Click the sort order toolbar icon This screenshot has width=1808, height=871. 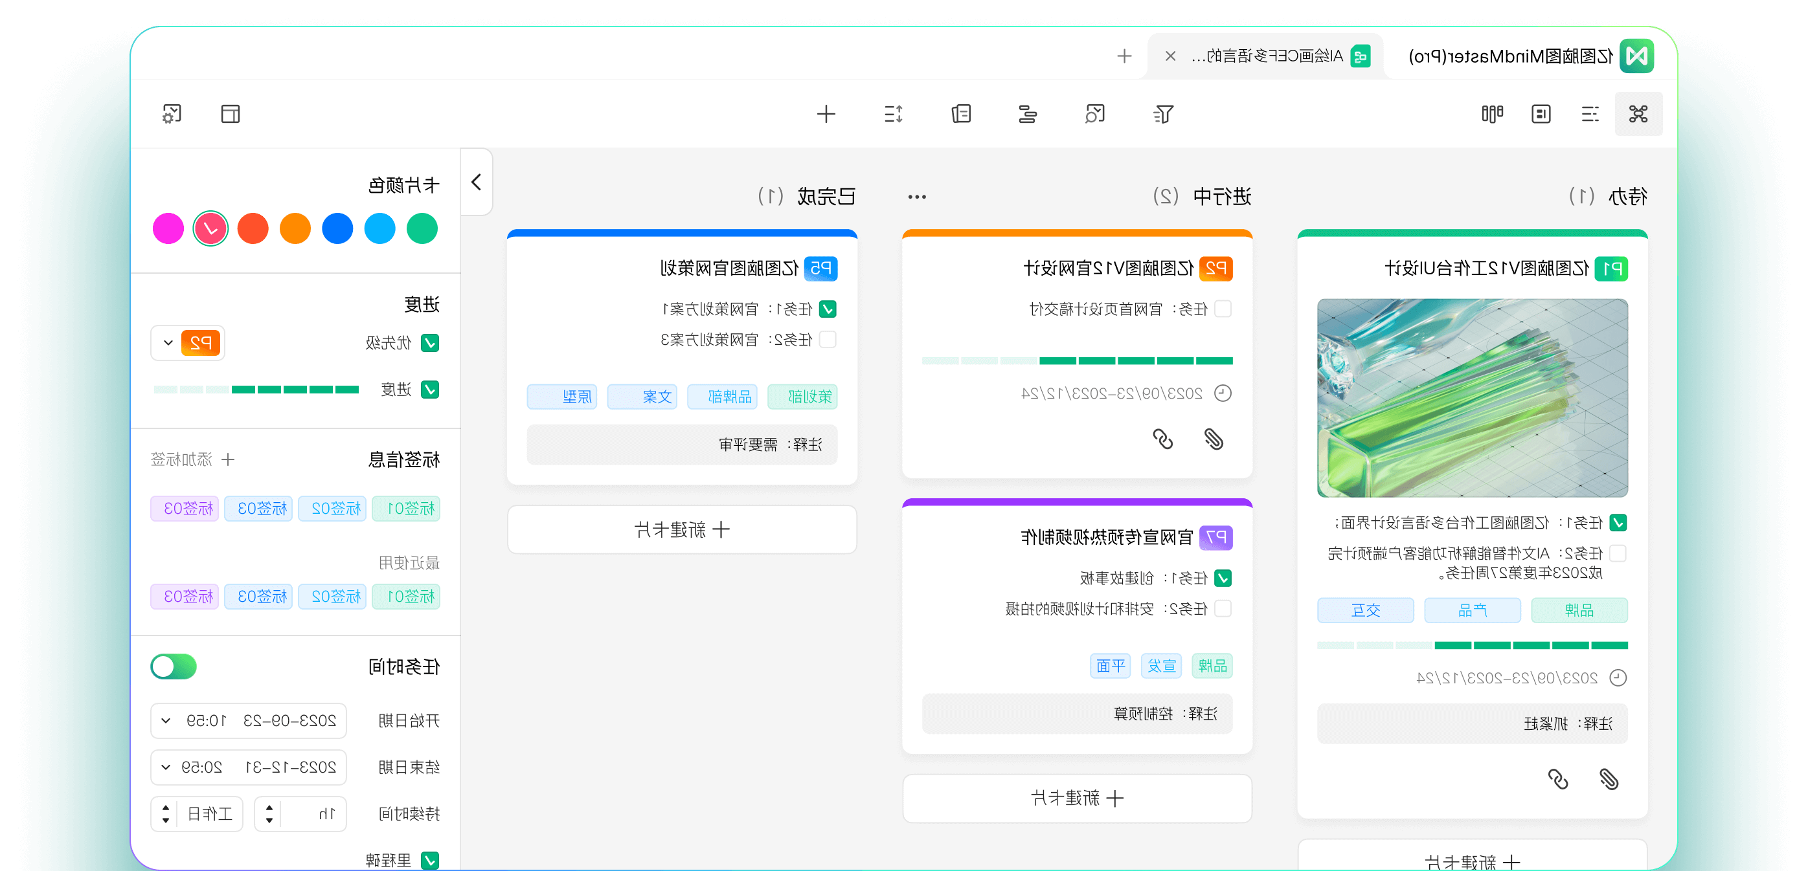894,114
